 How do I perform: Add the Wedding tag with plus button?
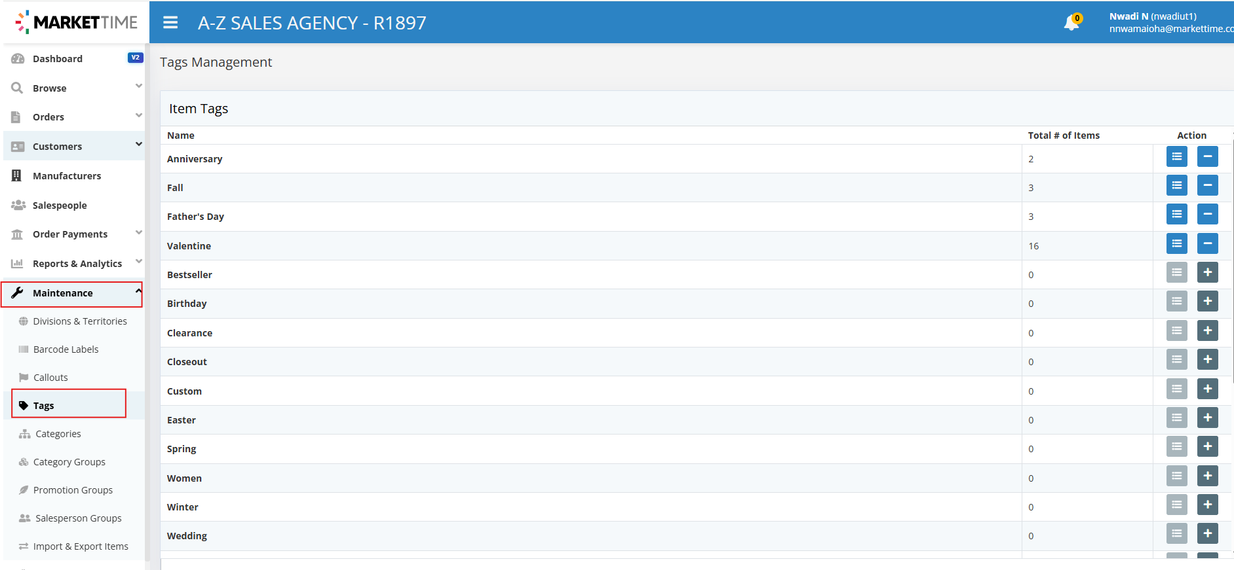pos(1208,533)
